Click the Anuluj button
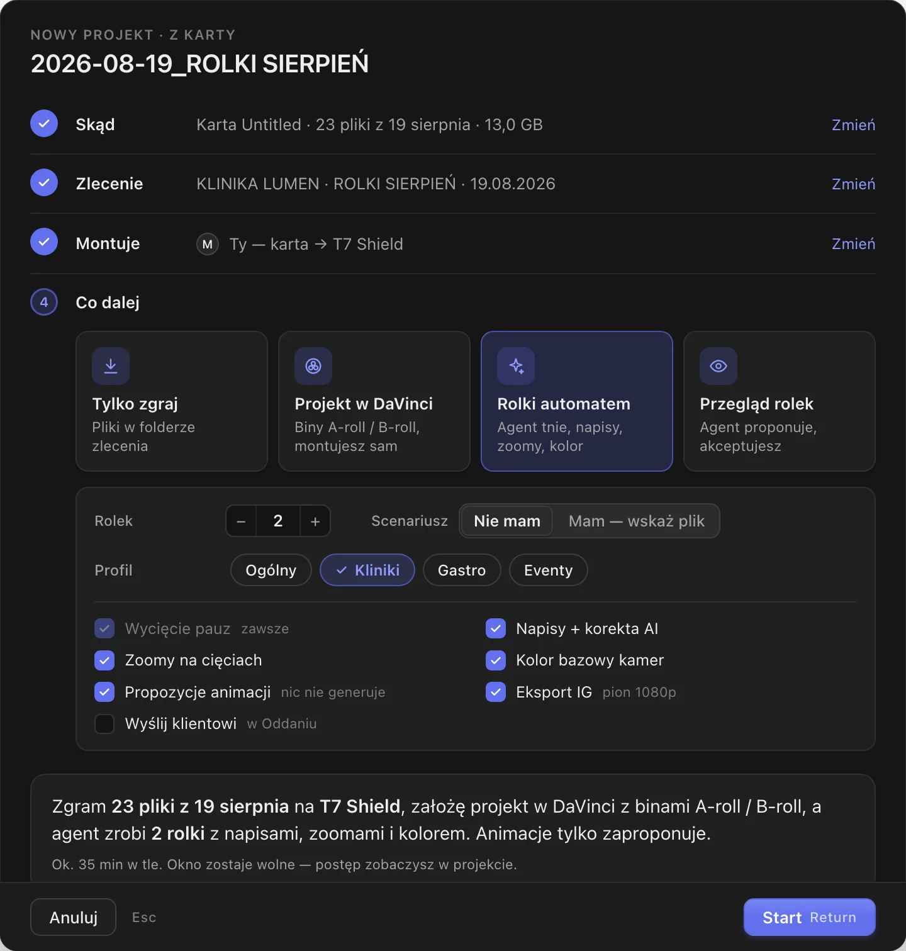906x951 pixels. [x=74, y=917]
